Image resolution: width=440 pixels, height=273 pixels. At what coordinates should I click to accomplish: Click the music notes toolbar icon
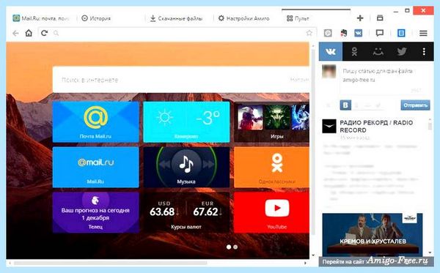(343, 33)
